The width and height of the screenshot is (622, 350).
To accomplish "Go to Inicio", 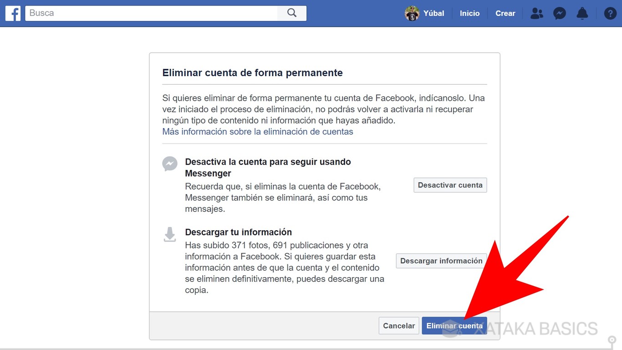I will (x=469, y=13).
